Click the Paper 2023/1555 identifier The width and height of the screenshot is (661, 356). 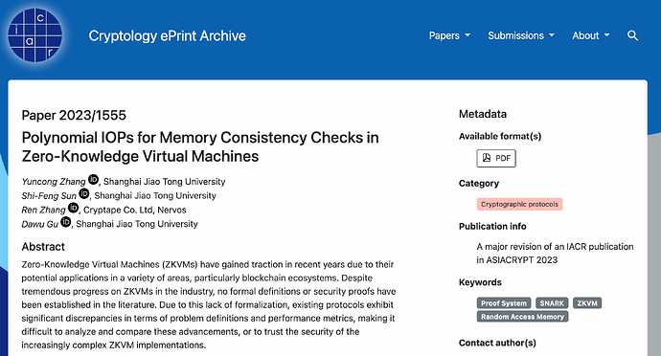74,115
